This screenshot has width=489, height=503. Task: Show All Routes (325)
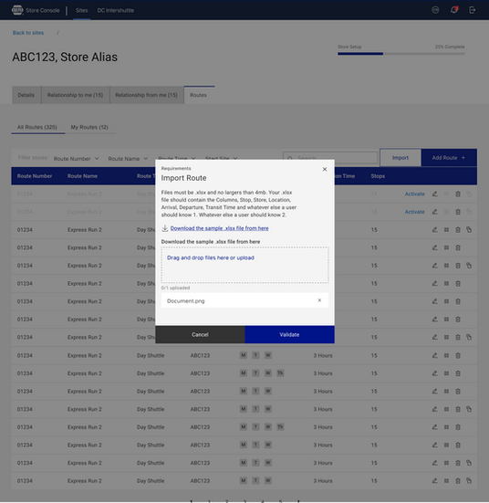36,127
